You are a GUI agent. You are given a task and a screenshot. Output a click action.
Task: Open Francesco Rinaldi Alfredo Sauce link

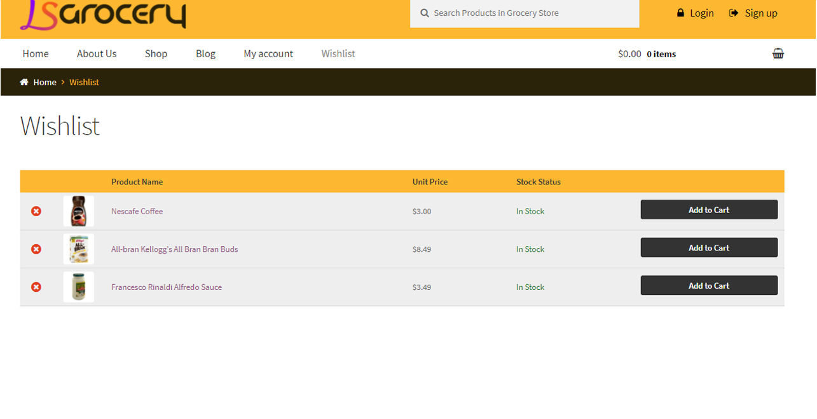pos(167,287)
